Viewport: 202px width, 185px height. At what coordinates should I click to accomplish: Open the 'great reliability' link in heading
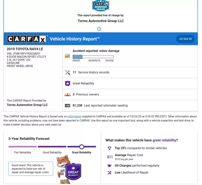(x=164, y=140)
